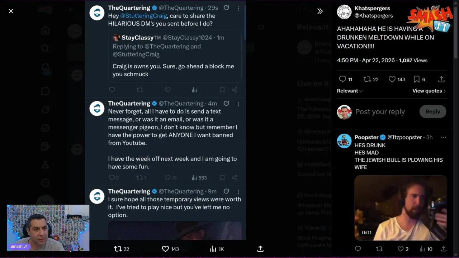This screenshot has width=459, height=258.
Task: Open more options on Poopster's reply
Action: coord(444,137)
